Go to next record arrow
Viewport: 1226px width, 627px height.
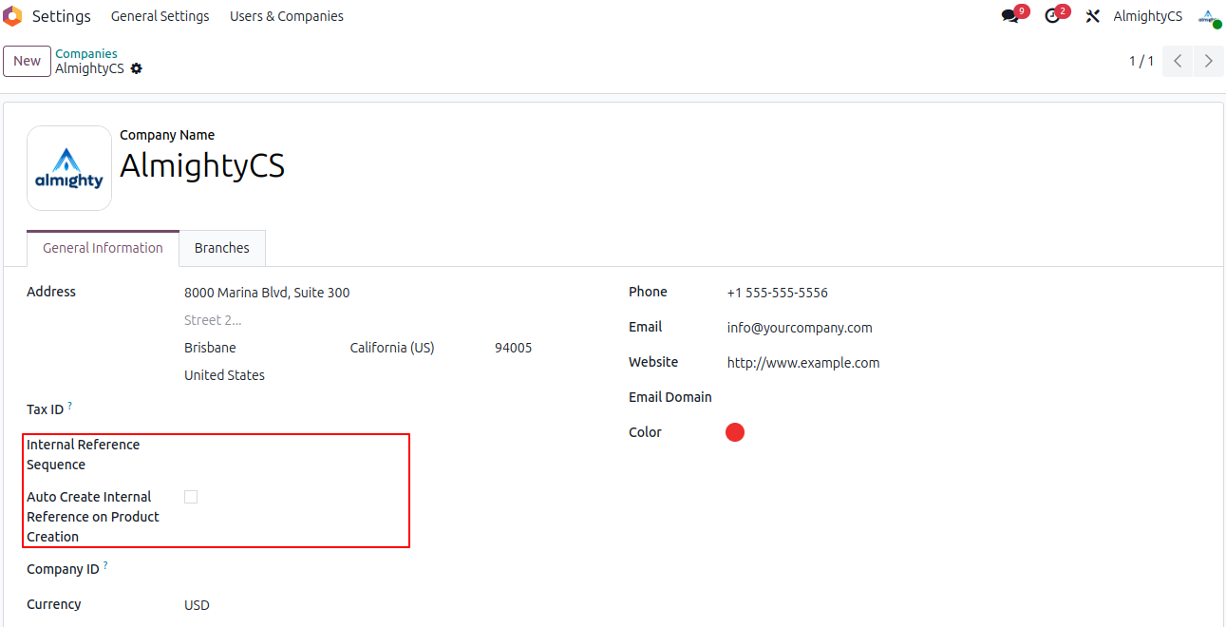click(1208, 61)
